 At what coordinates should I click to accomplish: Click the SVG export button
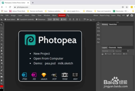63,20
